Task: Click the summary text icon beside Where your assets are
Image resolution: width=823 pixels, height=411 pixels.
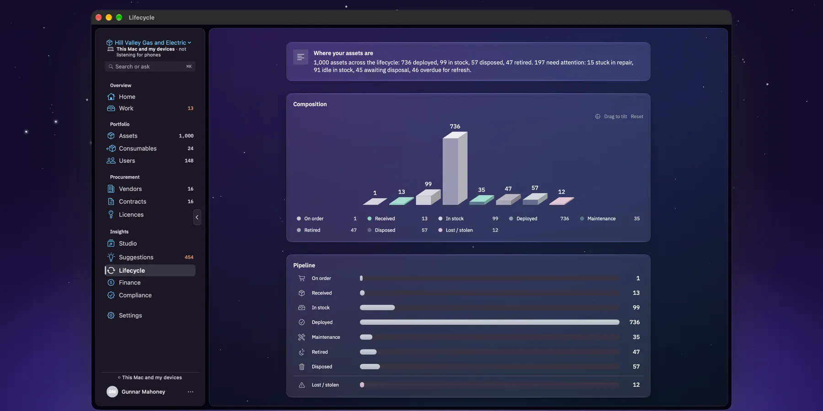Action: 300,57
